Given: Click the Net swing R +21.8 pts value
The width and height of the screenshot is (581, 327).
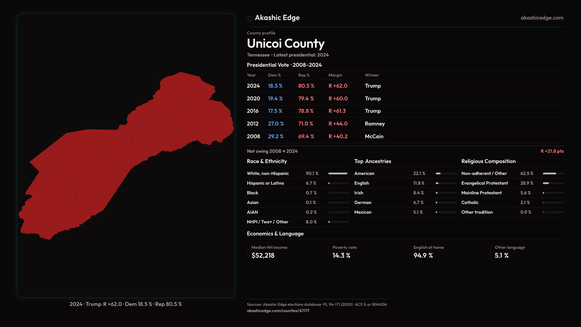Looking at the screenshot, I should (x=552, y=151).
